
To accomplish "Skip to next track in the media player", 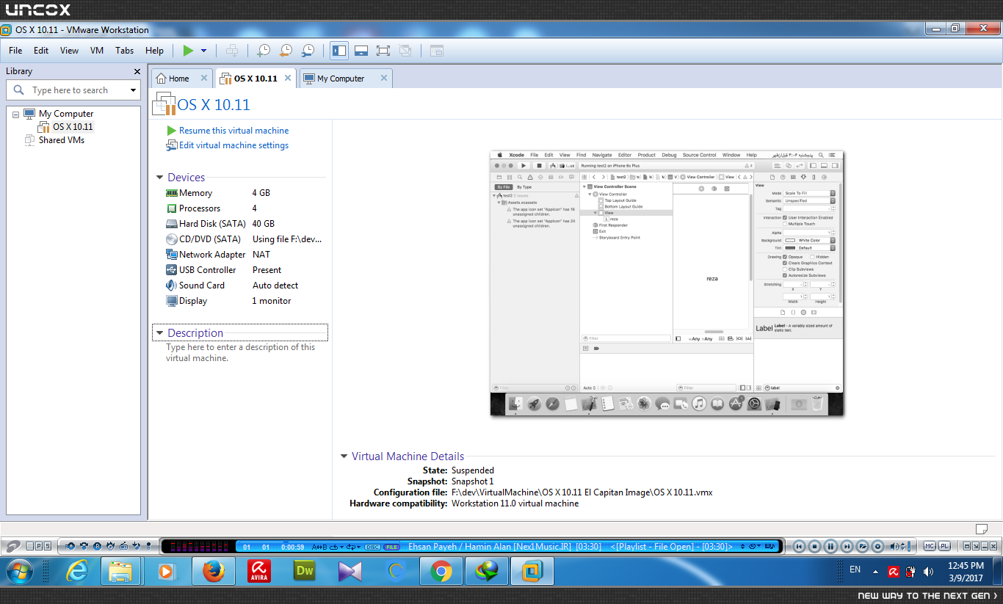I will coord(847,546).
